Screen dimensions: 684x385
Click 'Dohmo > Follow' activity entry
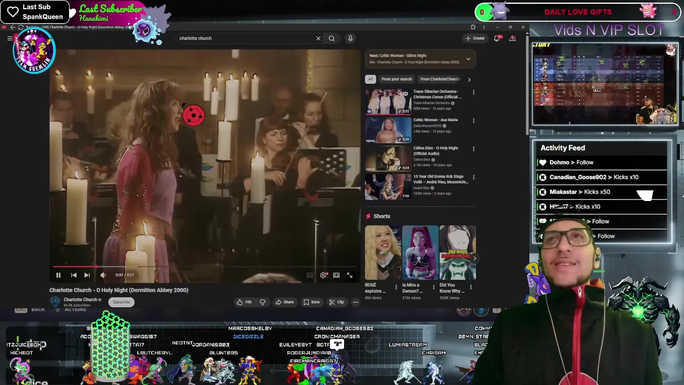click(602, 163)
